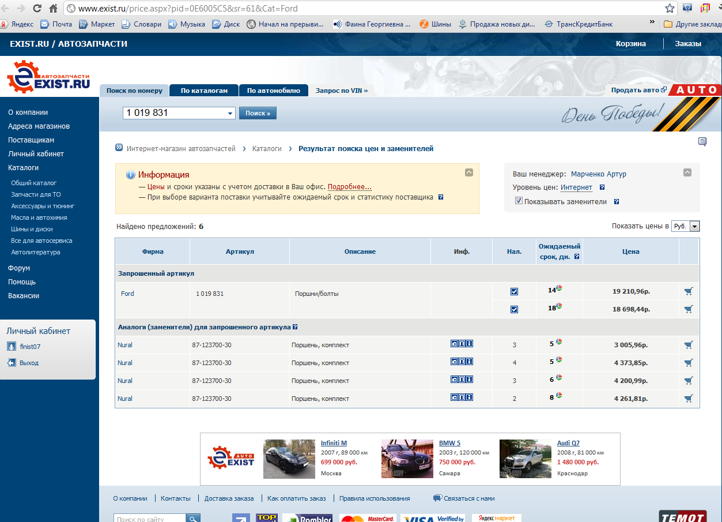
Task: Open Личный кабинет in the left menu
Action: [x=36, y=154]
